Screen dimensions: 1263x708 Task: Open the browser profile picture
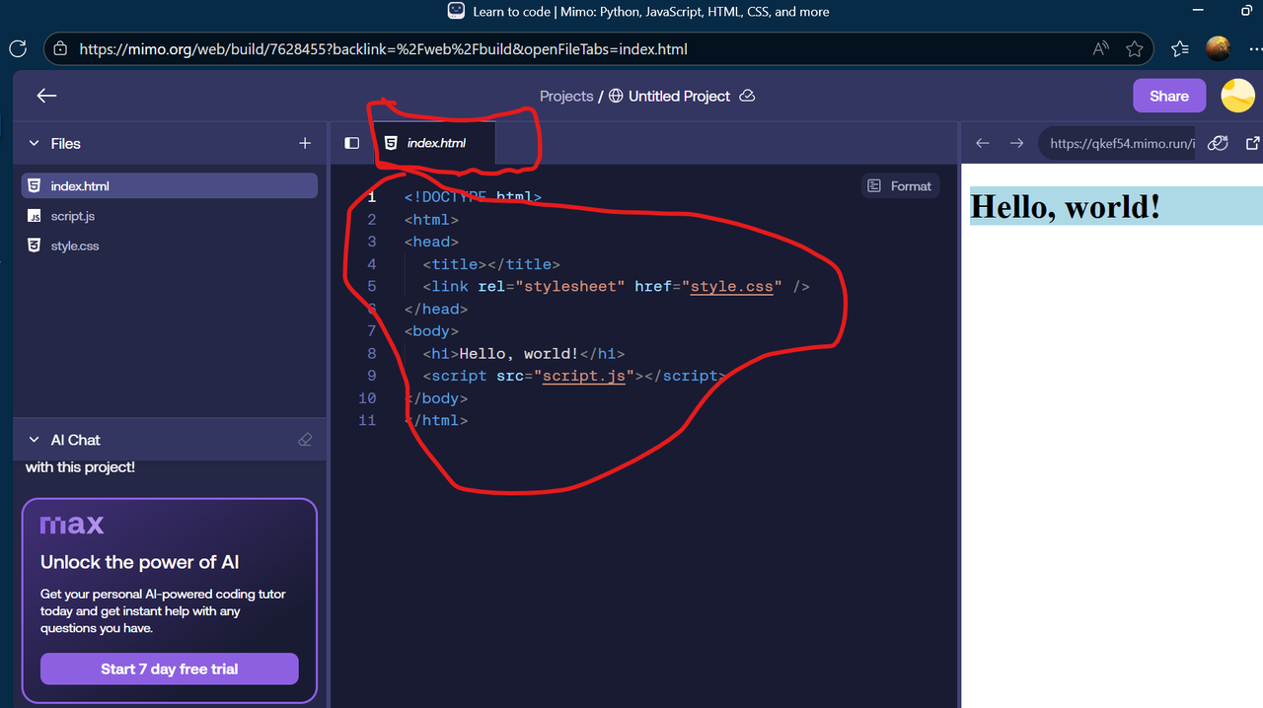tap(1219, 47)
